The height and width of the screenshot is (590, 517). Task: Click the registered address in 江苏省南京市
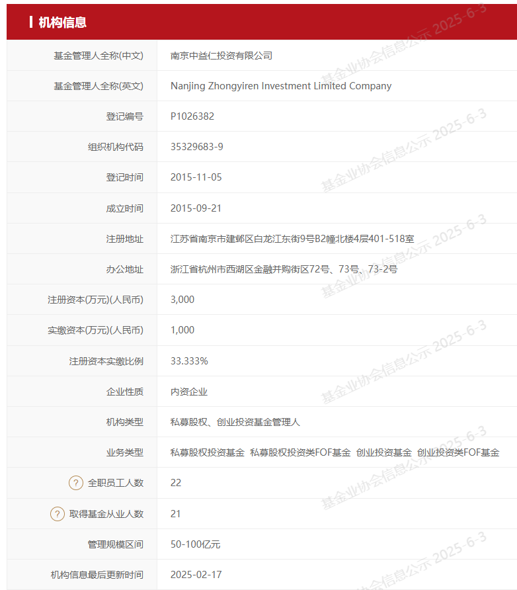coord(292,239)
